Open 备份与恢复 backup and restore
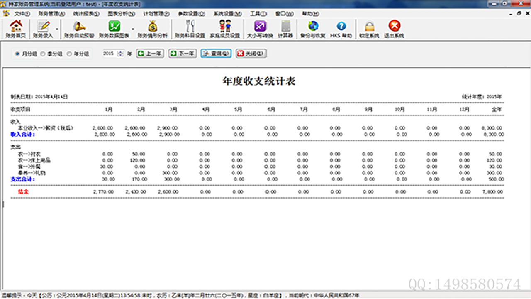Viewport: 531px width, 299px height. tap(314, 29)
